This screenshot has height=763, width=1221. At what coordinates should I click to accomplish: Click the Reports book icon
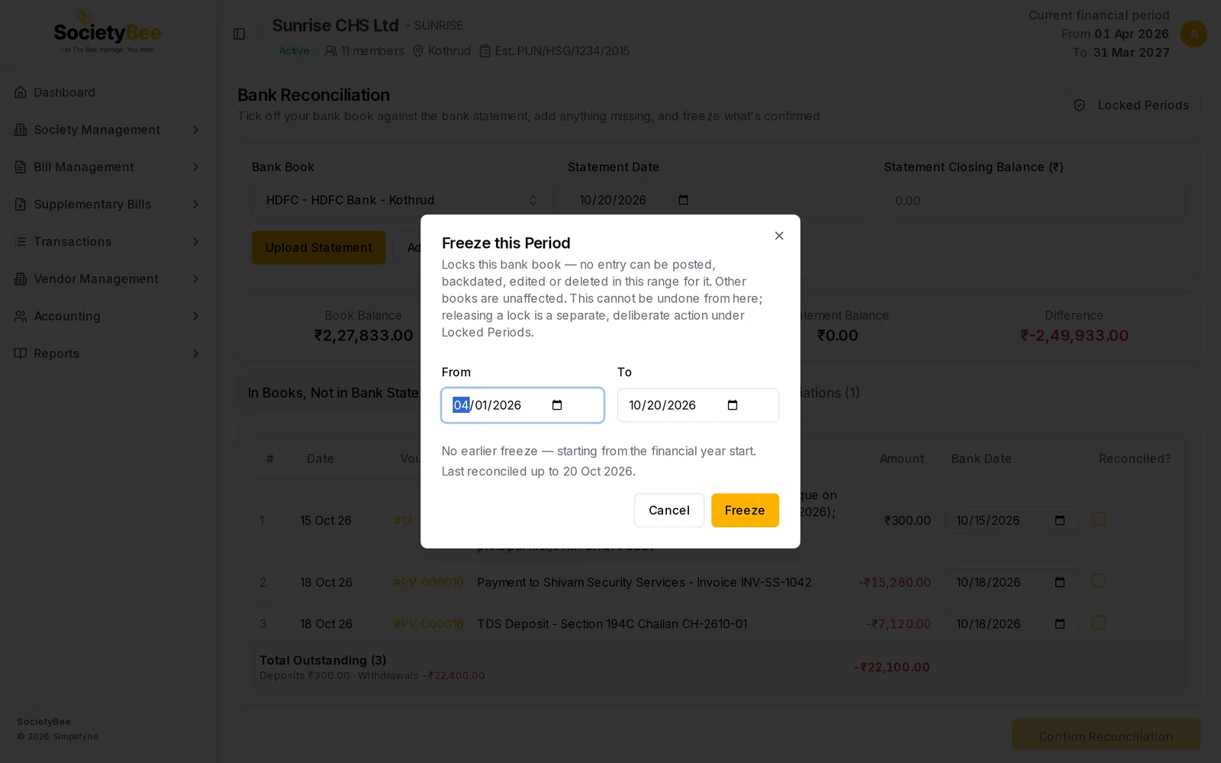point(21,353)
